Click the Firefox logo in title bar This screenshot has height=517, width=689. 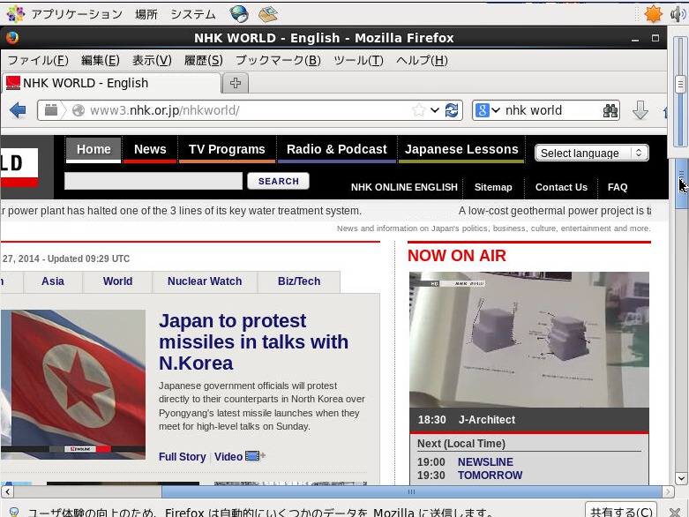coord(12,38)
